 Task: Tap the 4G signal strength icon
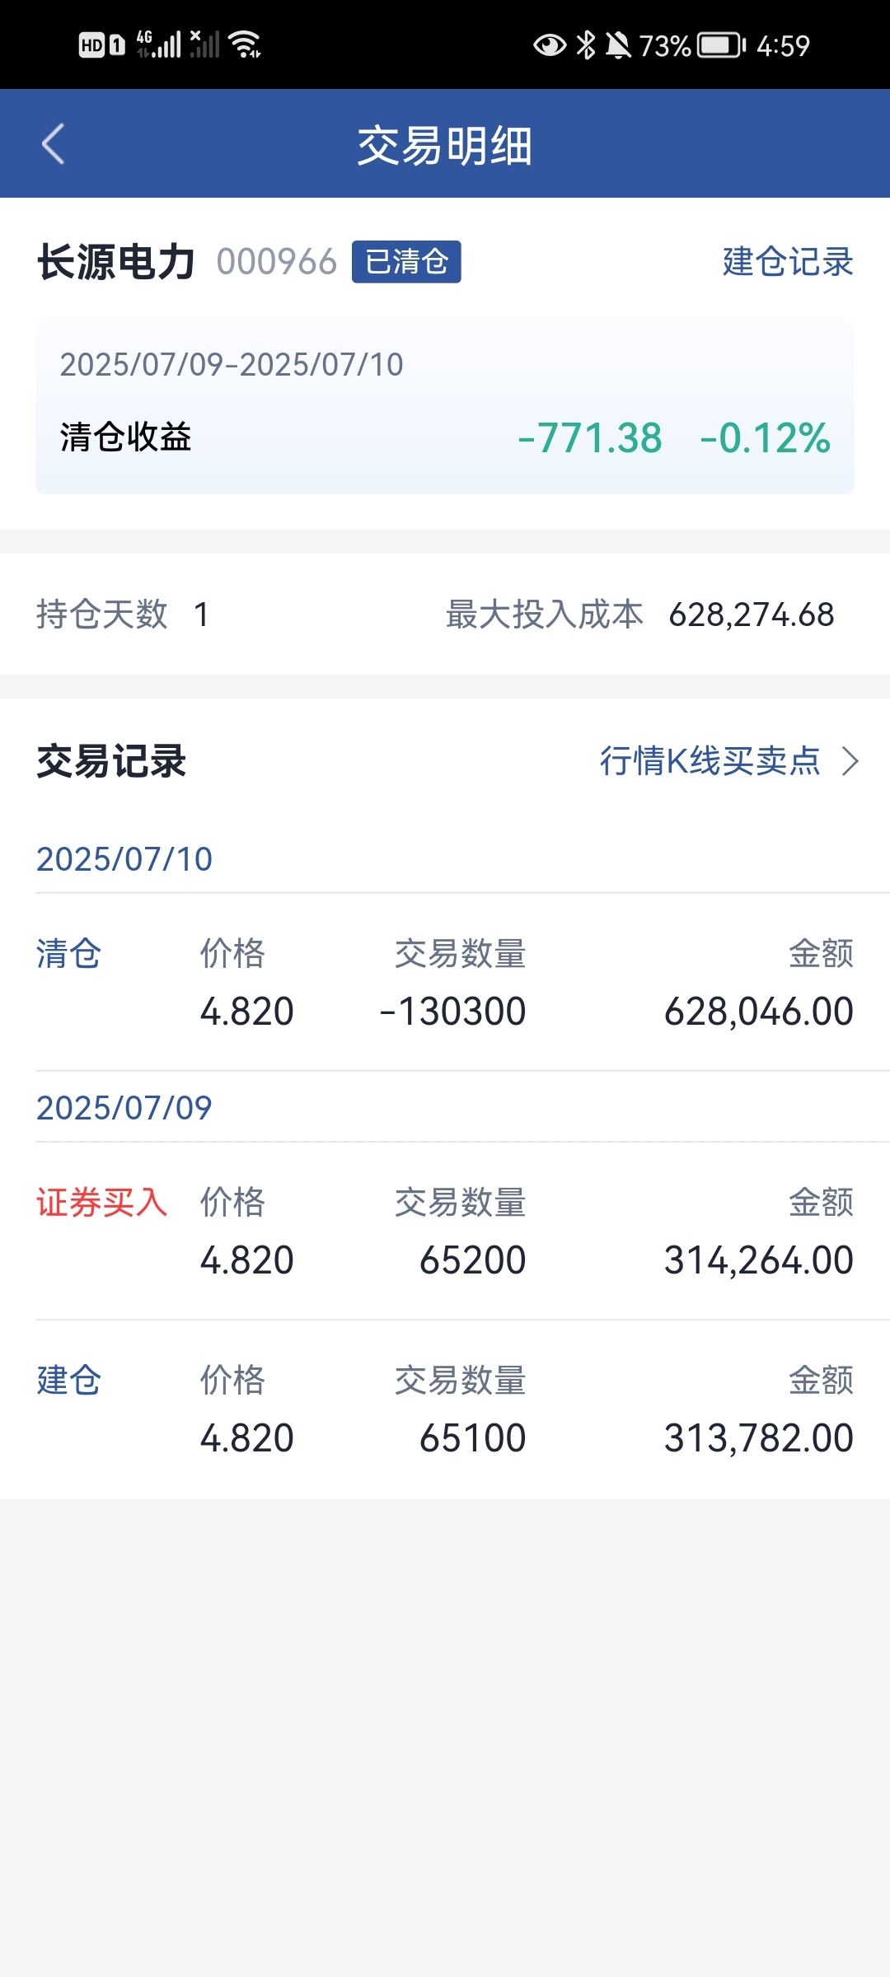click(x=158, y=44)
